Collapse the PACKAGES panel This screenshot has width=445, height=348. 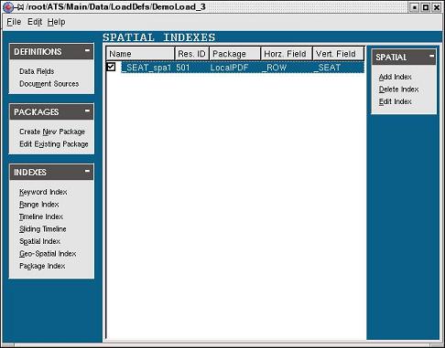click(87, 111)
